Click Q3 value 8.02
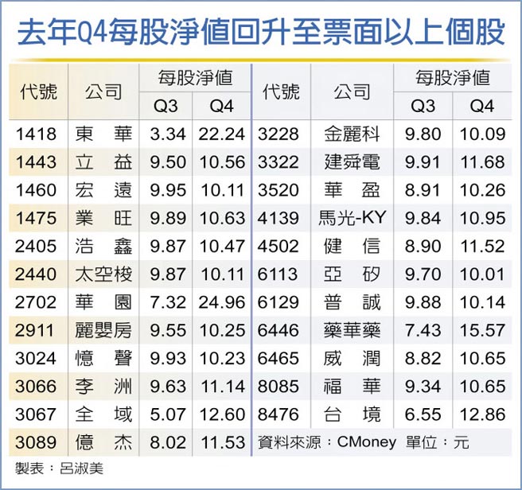 168,442
